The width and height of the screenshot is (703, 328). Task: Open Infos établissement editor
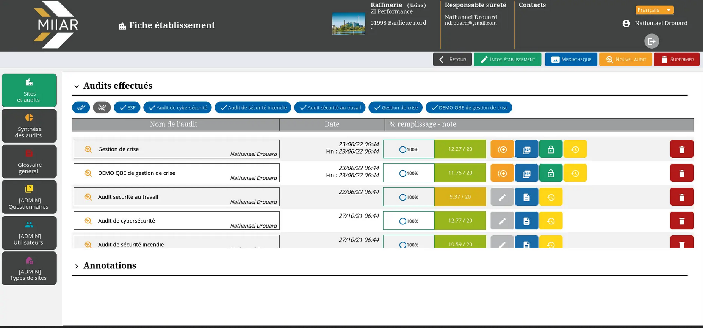click(507, 60)
